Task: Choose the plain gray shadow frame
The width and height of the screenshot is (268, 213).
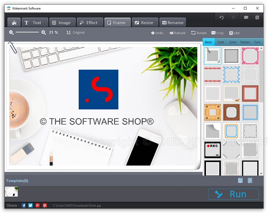Action: (231, 56)
